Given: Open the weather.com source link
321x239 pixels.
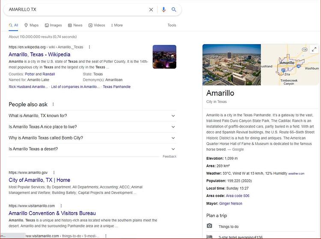Looking at the screenshot, I should [296, 173].
